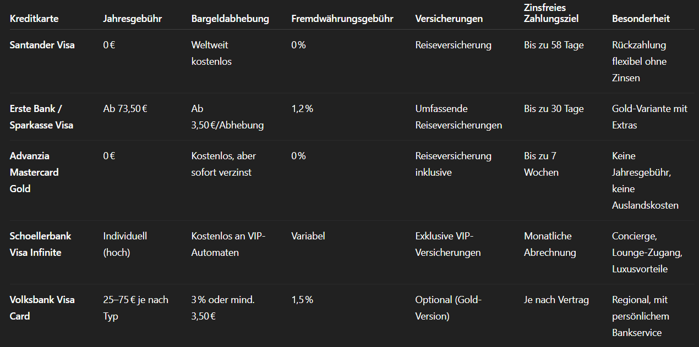
Task: Click the Erste Bank / Sparkasse Visa cell
Action: [41, 117]
